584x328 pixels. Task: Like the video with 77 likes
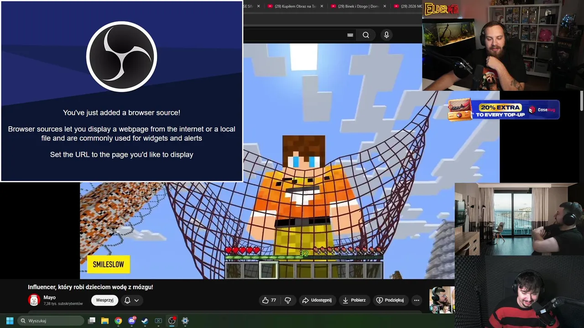click(x=269, y=300)
